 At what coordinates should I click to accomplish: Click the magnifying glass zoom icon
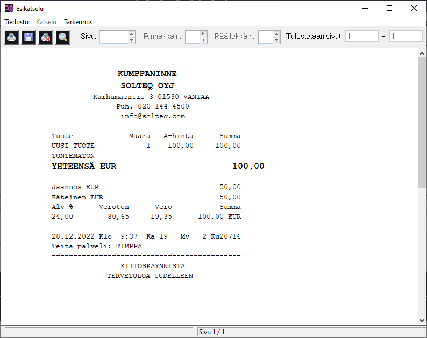pyautogui.click(x=63, y=37)
